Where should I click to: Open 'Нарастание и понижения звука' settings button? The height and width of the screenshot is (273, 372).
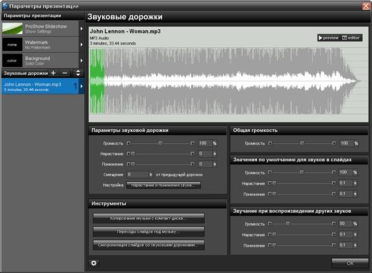(164, 185)
